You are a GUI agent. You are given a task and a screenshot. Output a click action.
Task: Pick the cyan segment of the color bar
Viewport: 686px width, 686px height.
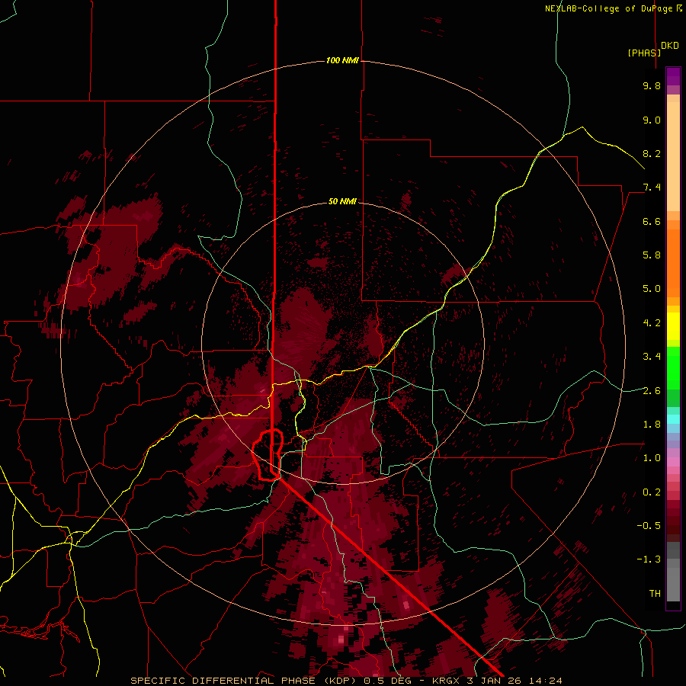(673, 419)
